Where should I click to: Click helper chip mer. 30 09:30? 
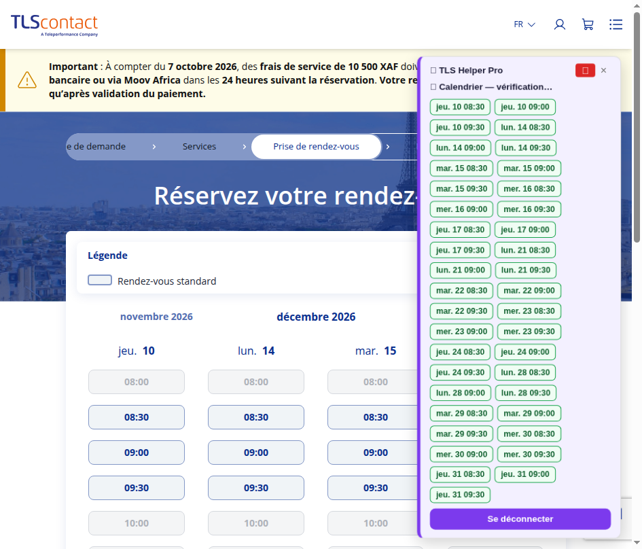[x=529, y=455]
